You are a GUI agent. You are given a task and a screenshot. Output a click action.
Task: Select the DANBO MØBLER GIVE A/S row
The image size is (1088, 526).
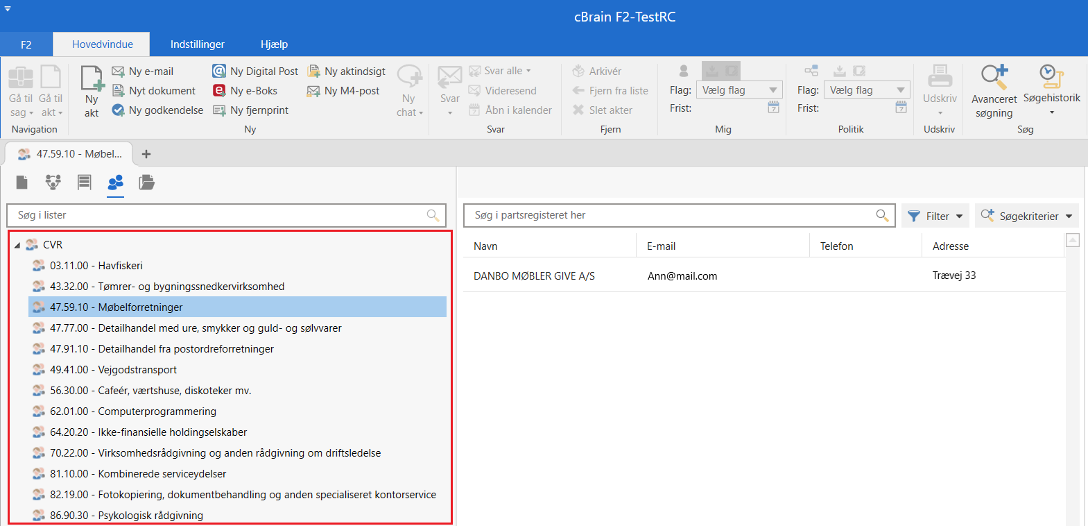[x=764, y=275]
